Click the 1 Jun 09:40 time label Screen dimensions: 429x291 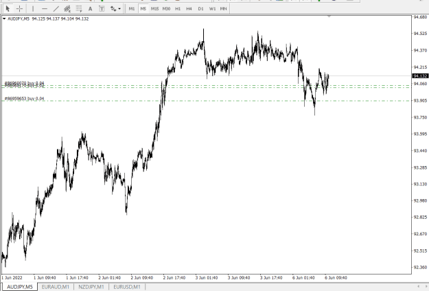click(45, 277)
